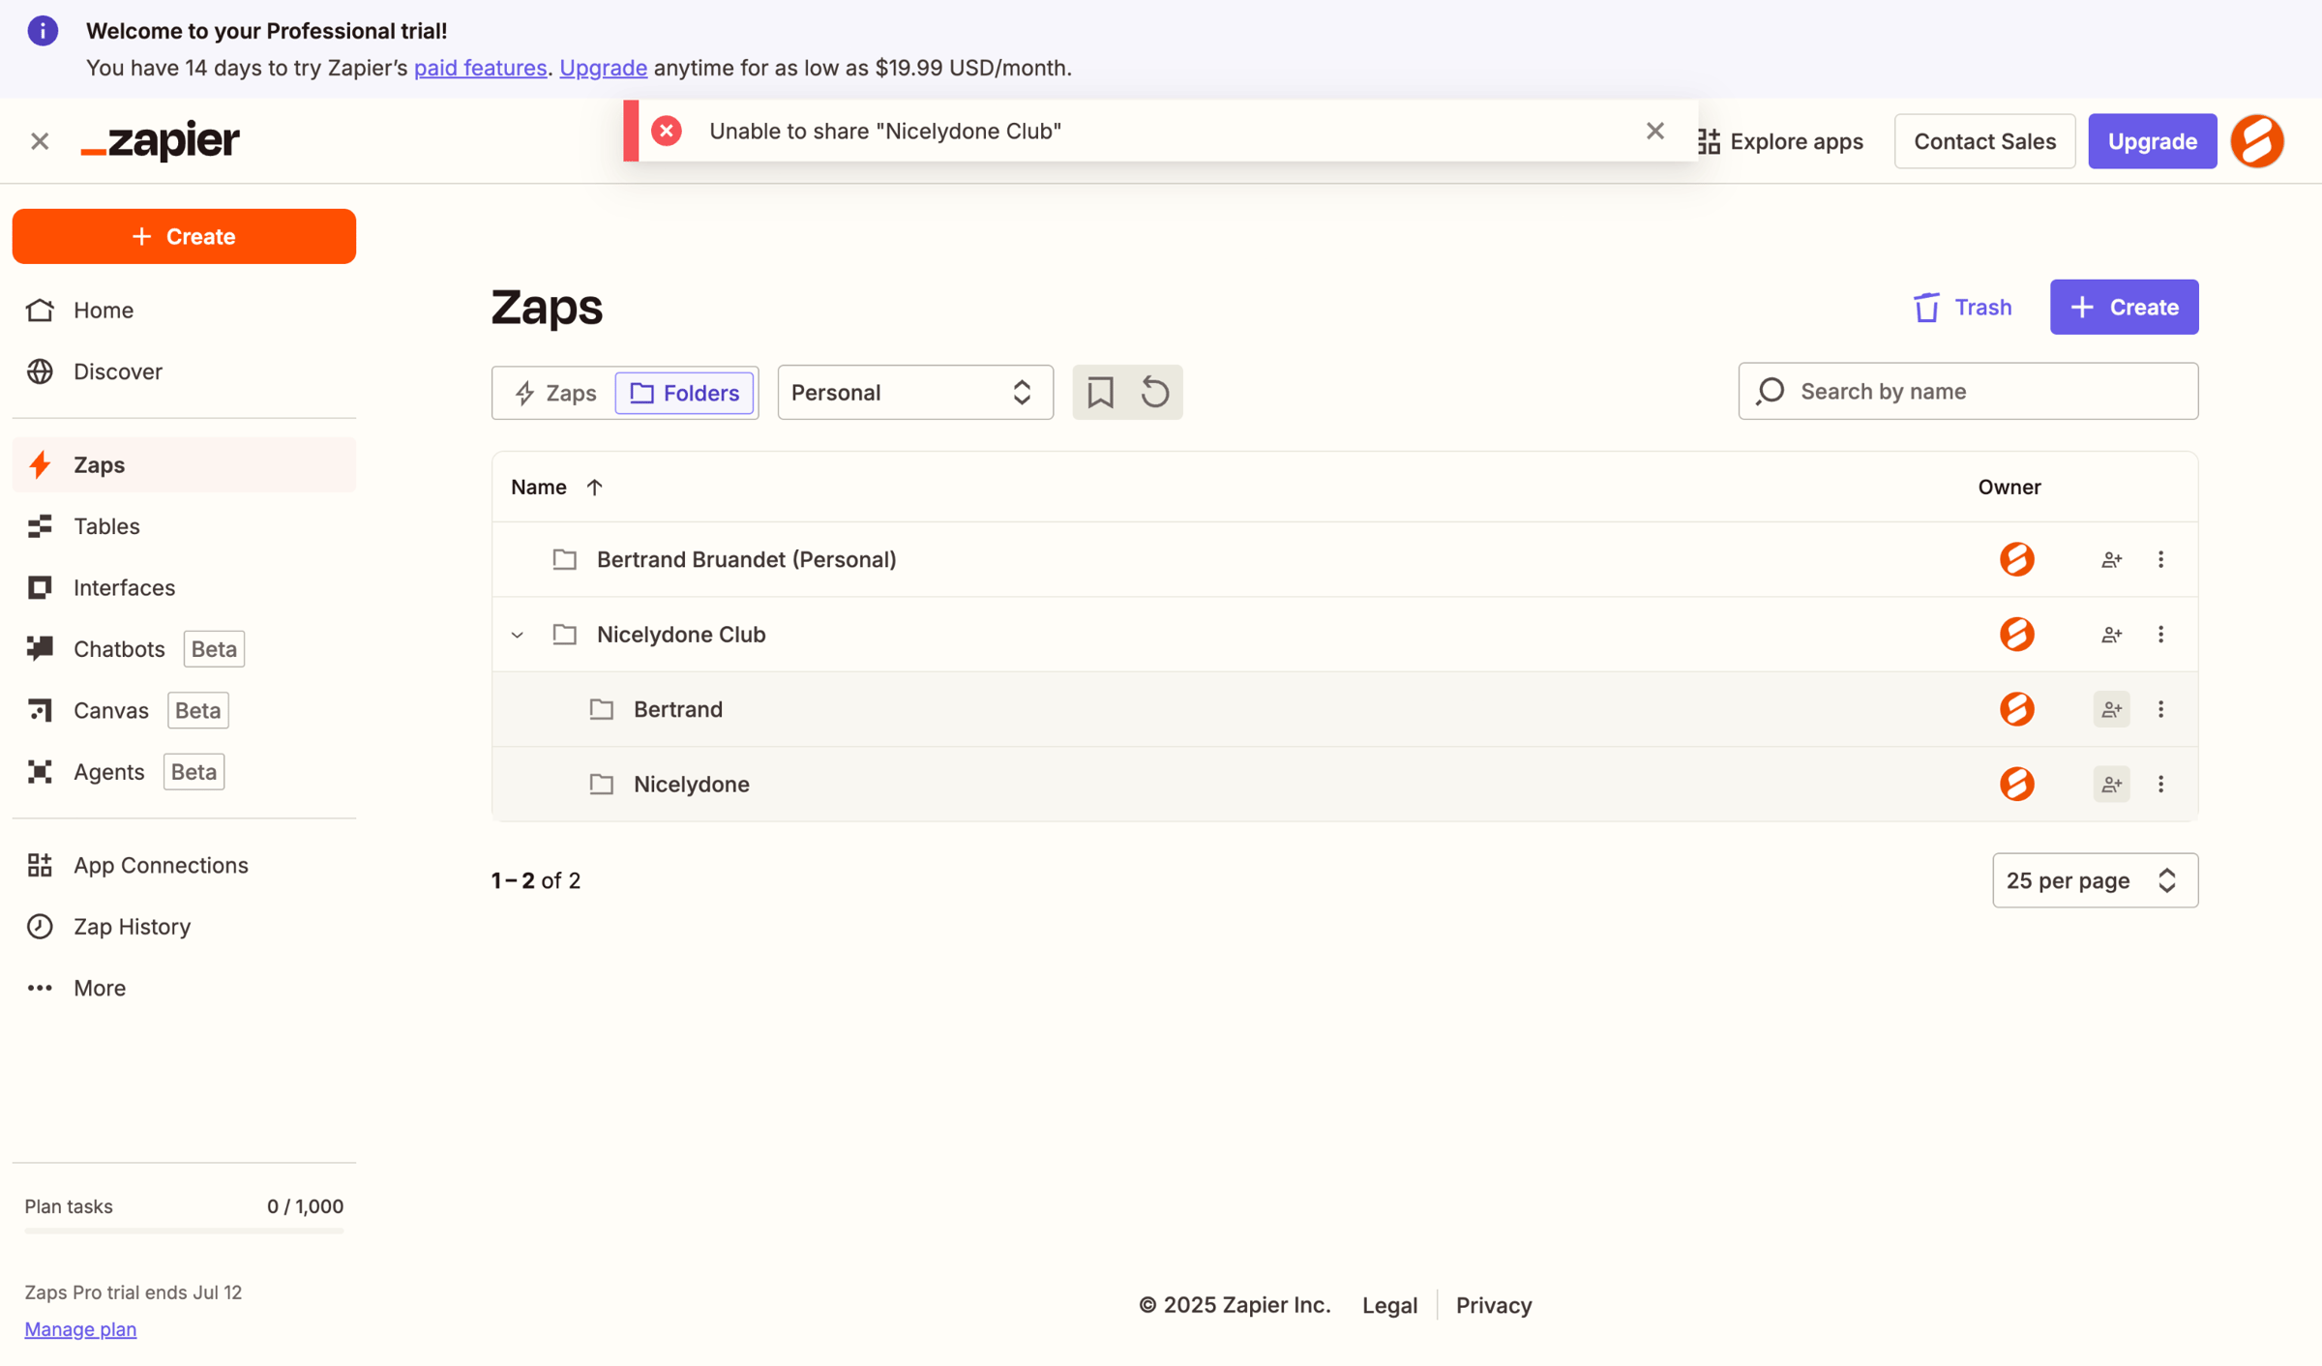Open Trash for Zaps
The width and height of the screenshot is (2322, 1366).
tap(1961, 307)
